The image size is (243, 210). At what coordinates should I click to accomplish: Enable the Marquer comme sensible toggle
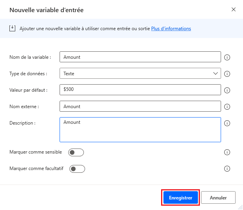(x=76, y=152)
